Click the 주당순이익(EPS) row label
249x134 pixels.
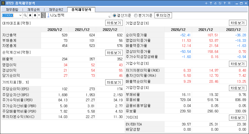pyautogui.click(x=16, y=89)
